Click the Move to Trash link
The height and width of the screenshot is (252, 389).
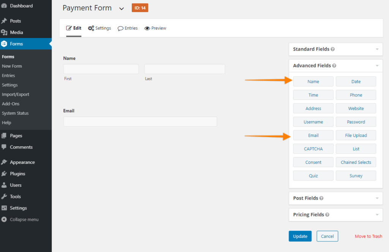pos(368,236)
